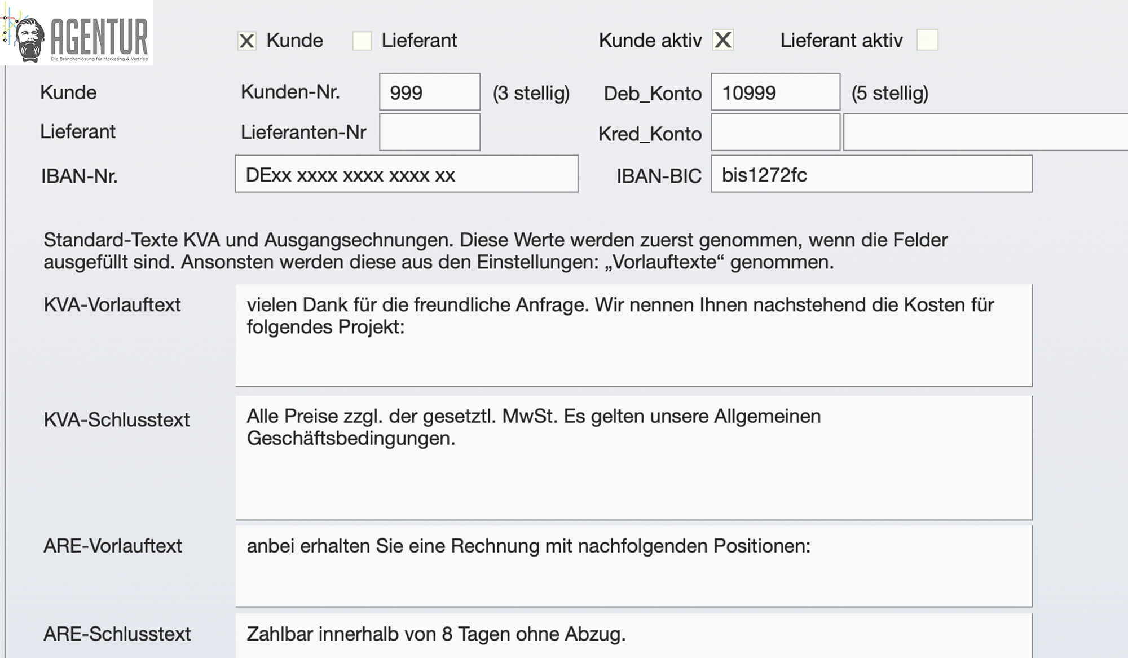Image resolution: width=1128 pixels, height=658 pixels.
Task: Click the Agentur bearded-man logo
Action: point(77,33)
